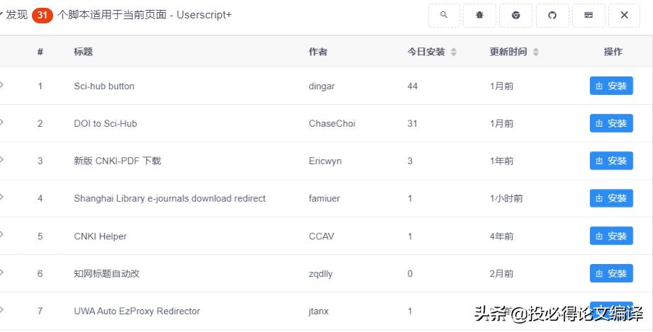The width and height of the screenshot is (653, 332).
Task: Select the title 知网标题自动改
Action: pos(106,274)
